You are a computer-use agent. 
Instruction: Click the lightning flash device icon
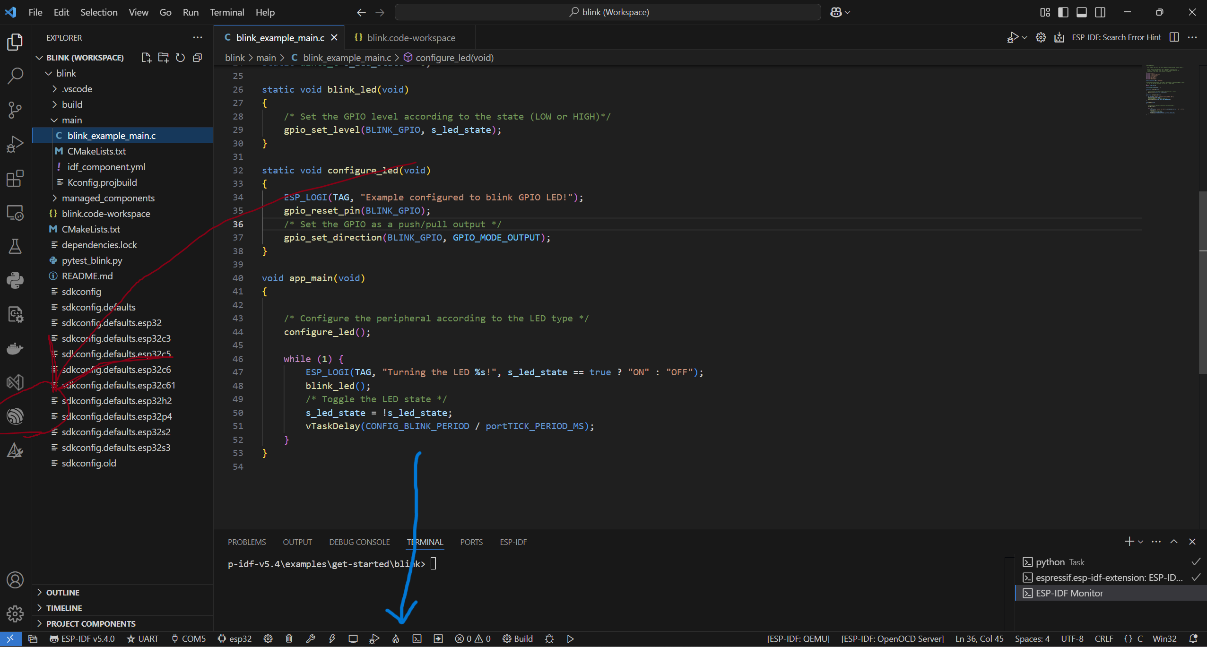[332, 639]
